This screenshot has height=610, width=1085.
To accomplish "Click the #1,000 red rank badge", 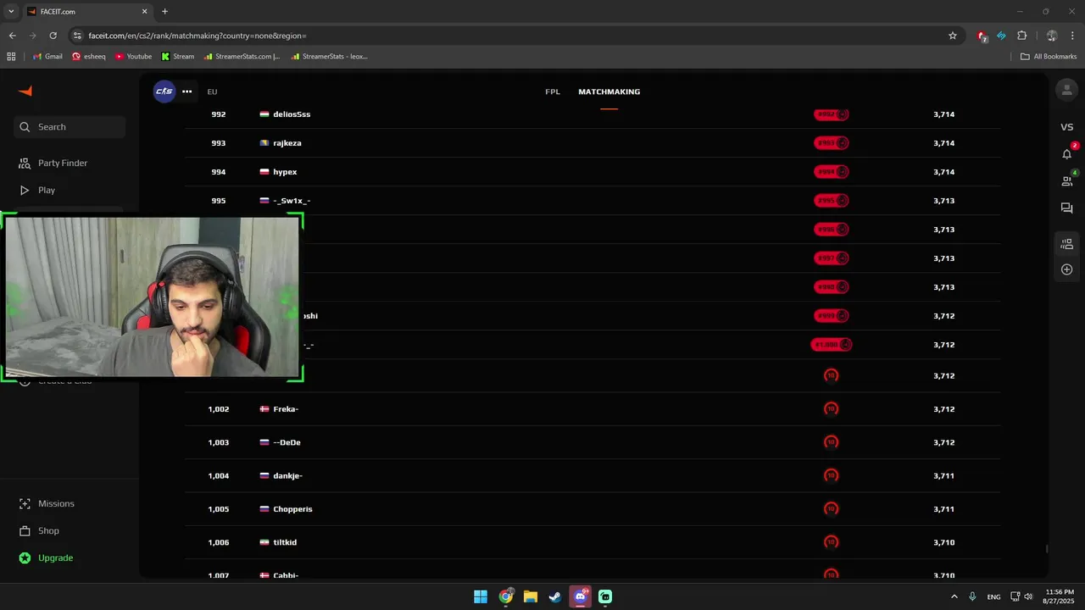I will pyautogui.click(x=831, y=345).
